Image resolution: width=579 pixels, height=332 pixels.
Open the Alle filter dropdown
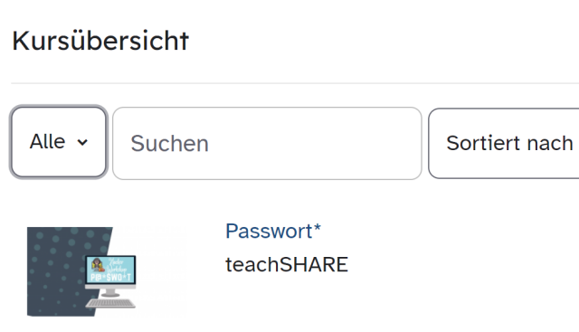59,142
